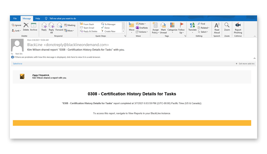
Task: Collapse the ribbon
Action: 255,36
